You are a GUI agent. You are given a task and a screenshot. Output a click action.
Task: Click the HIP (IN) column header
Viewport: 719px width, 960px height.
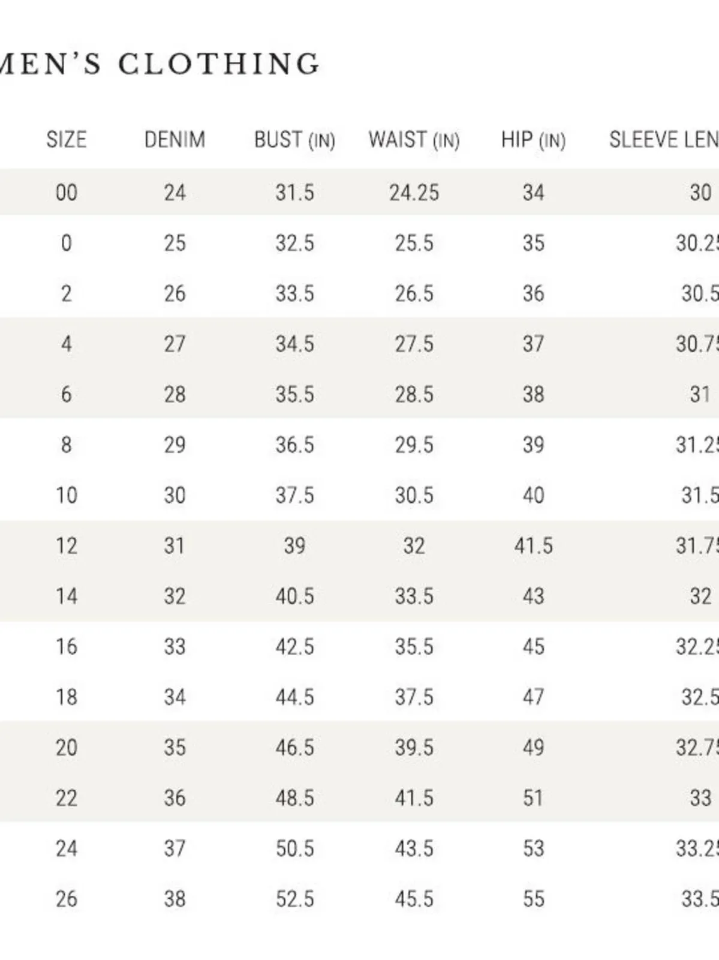(x=533, y=140)
